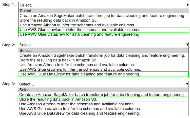Pick Amazon Athena option in Step 2
190x118 pixels.
[77, 65]
